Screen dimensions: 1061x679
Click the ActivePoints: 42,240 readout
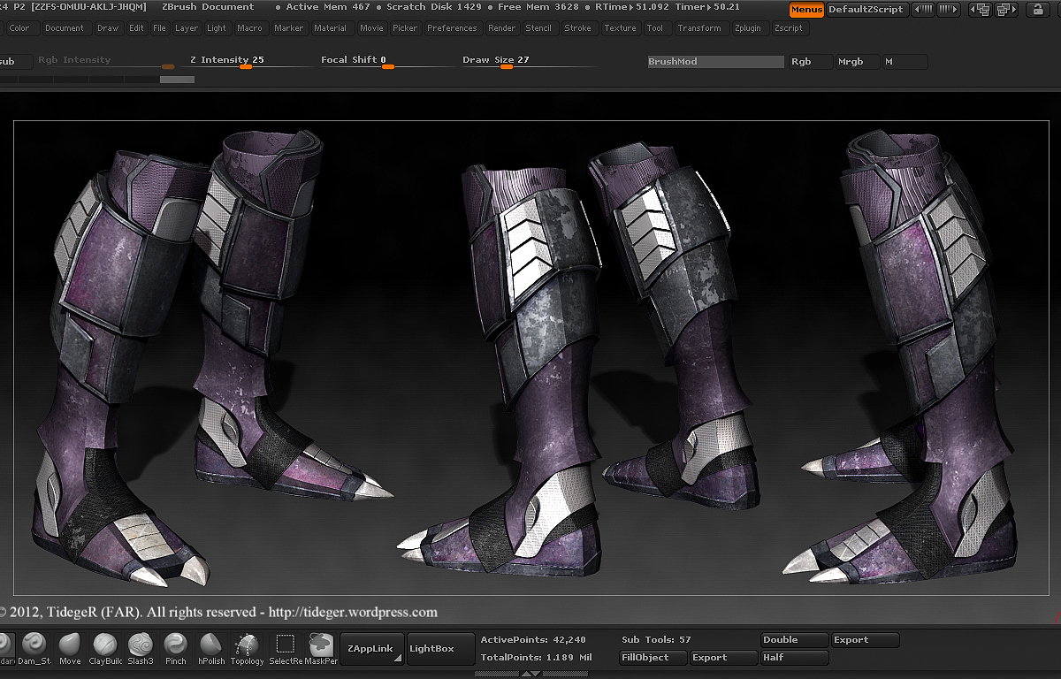click(533, 640)
